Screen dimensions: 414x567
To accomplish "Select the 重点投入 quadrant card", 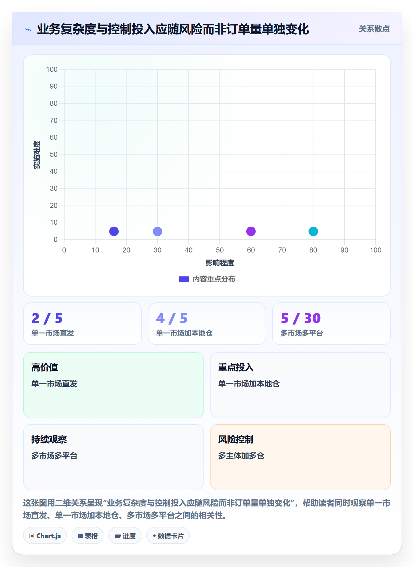I will (x=300, y=385).
